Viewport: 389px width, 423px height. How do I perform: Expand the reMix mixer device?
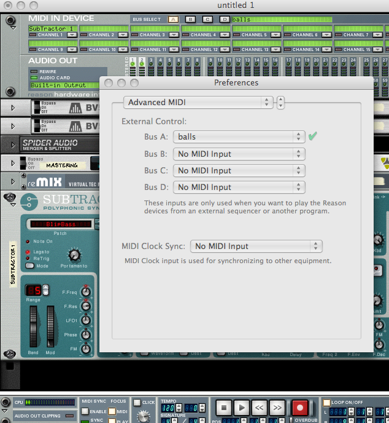pos(13,181)
